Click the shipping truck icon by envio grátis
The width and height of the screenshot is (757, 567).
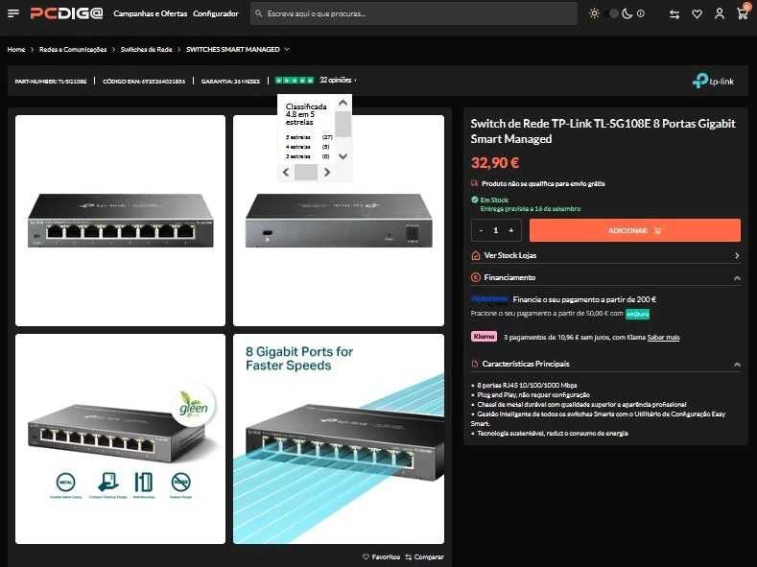tap(475, 183)
